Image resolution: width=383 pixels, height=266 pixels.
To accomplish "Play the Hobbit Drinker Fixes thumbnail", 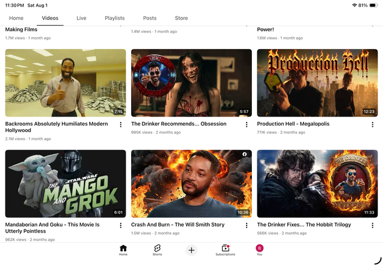I will pos(317,184).
